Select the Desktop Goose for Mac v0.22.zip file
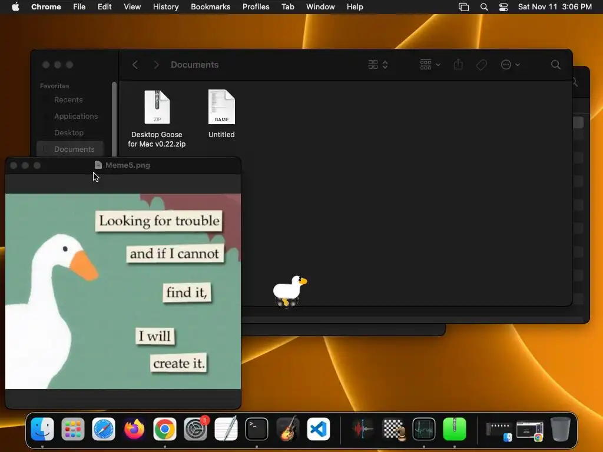Image resolution: width=603 pixels, height=452 pixels. [157, 118]
